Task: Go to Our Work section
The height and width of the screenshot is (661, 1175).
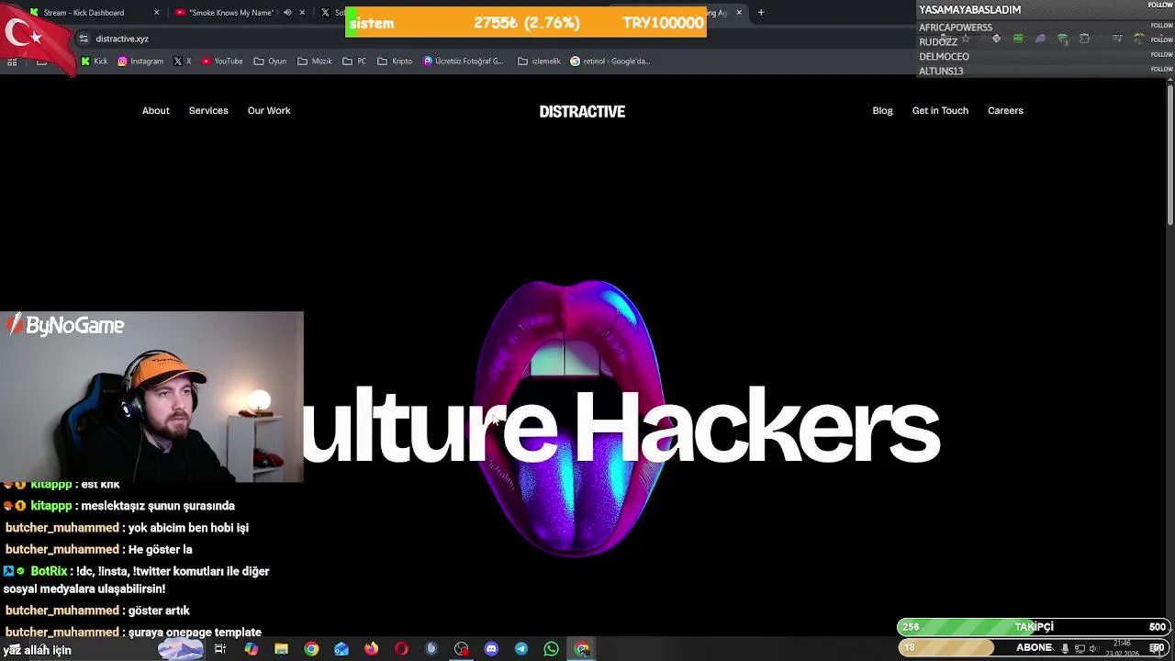Action: tap(269, 110)
